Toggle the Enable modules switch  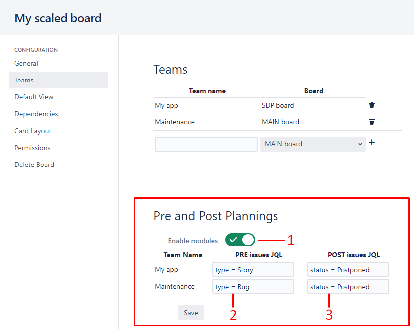[240, 240]
